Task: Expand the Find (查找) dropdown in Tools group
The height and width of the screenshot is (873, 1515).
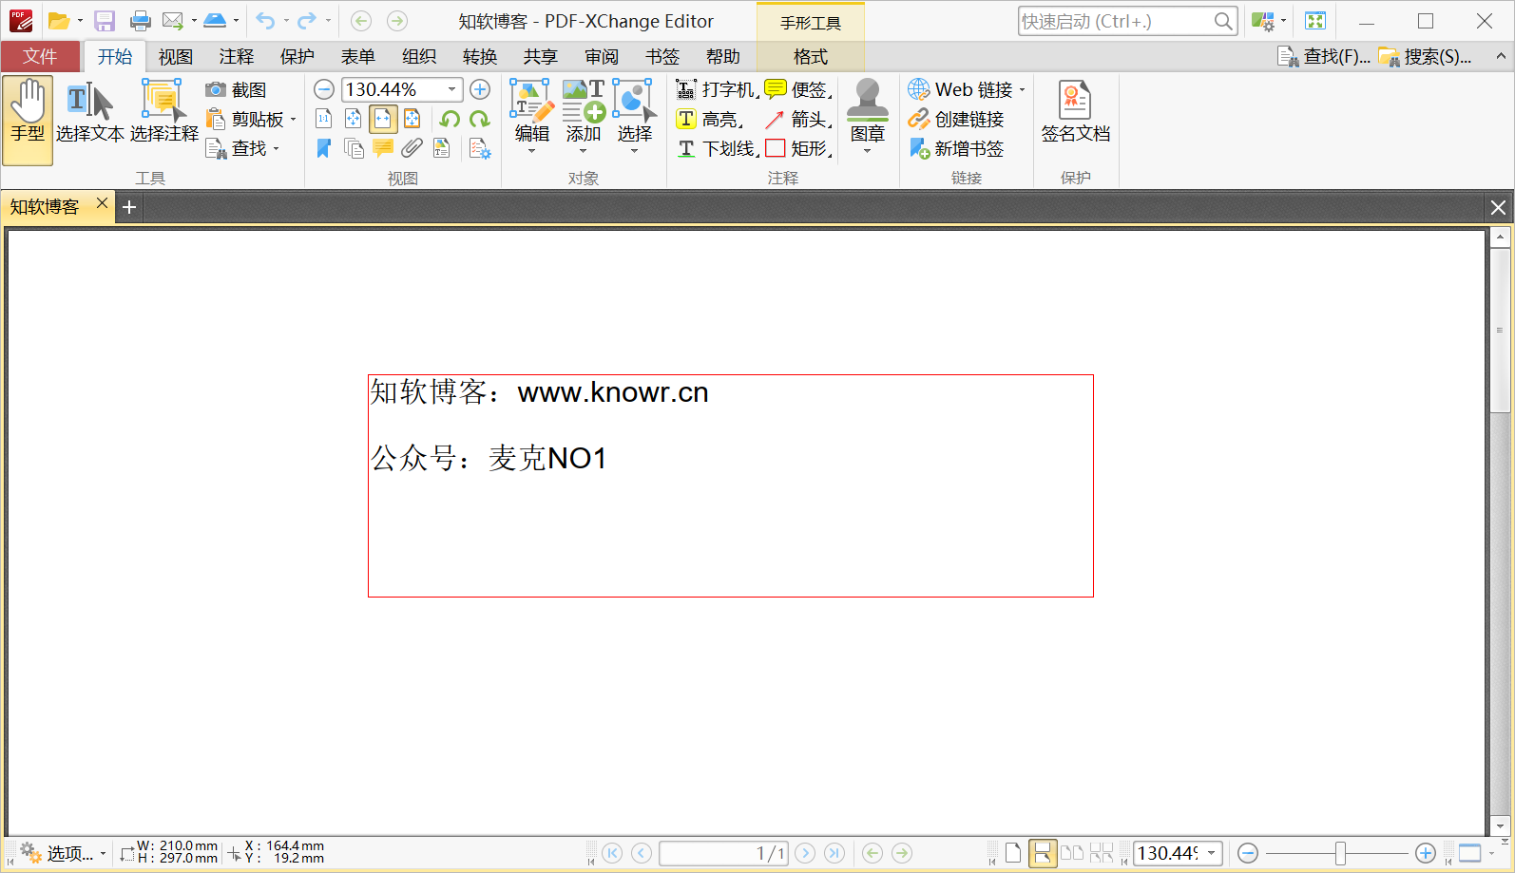Action: tap(277, 149)
